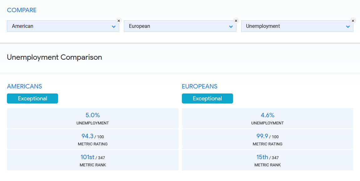Image resolution: width=360 pixels, height=181 pixels.
Task: Click the Exceptional badge under Europeans
Action: 207,98
